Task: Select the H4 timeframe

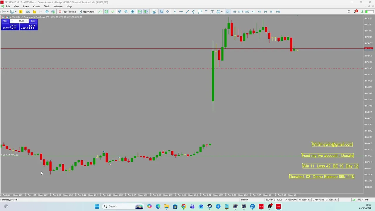Action: click(259, 12)
